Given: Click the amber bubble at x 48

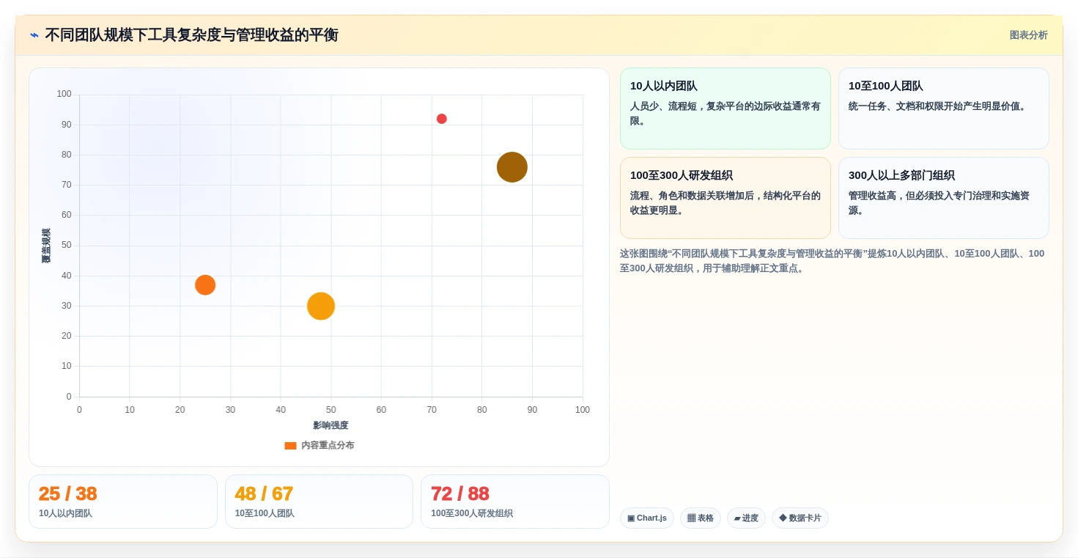Looking at the screenshot, I should [x=320, y=306].
